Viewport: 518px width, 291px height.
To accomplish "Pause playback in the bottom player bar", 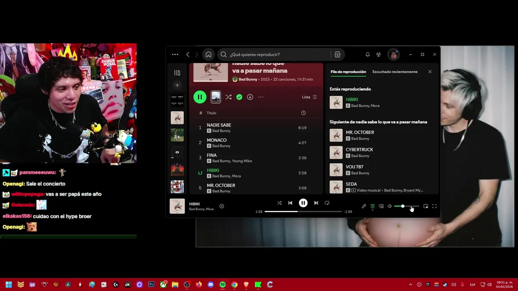I will [x=303, y=203].
